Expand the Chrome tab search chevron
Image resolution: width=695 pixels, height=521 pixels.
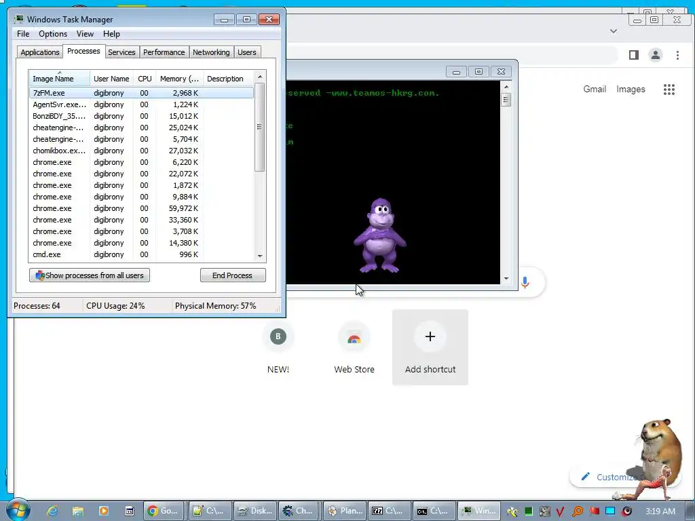tap(614, 31)
